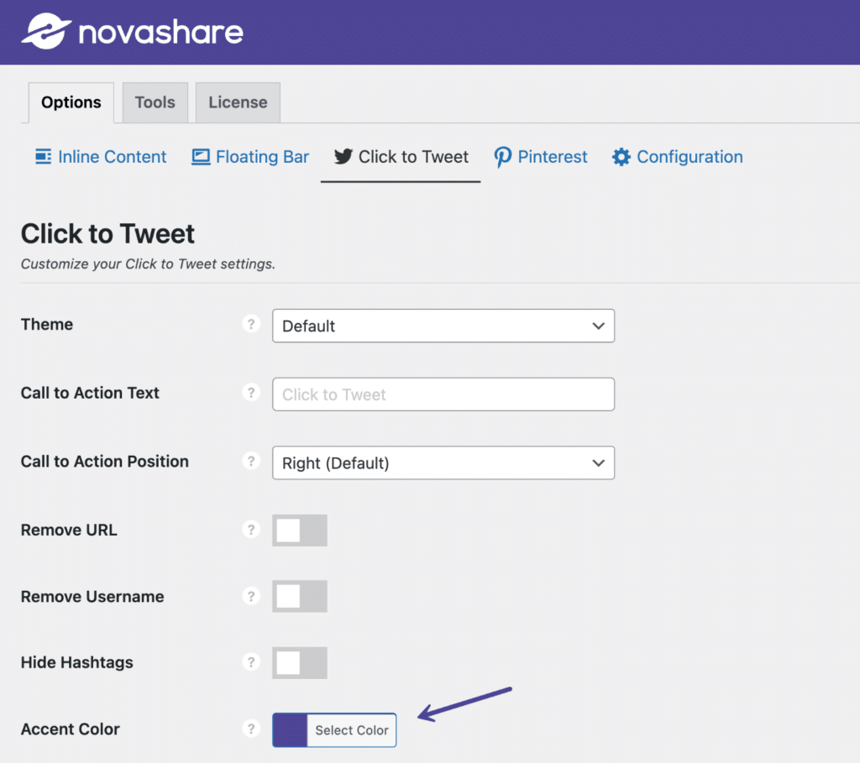860x763 pixels.
Task: Open Configuration settings section
Action: (678, 157)
